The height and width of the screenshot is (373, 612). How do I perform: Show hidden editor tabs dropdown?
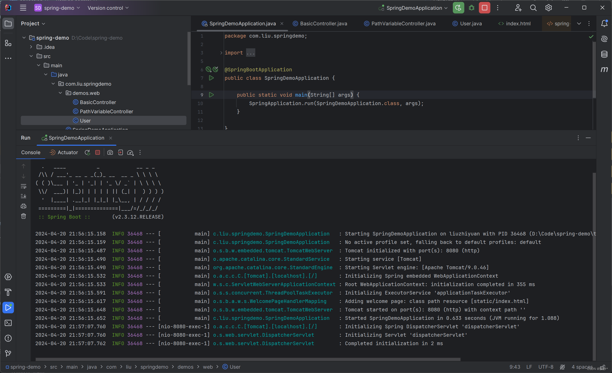pyautogui.click(x=579, y=24)
